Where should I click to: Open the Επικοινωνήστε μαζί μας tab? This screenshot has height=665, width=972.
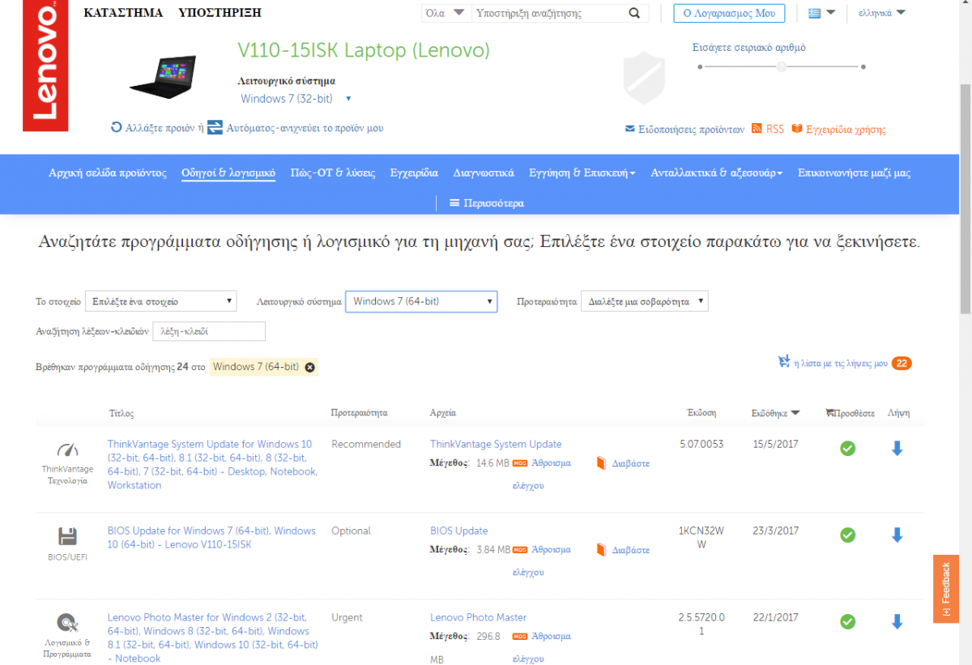point(854,173)
